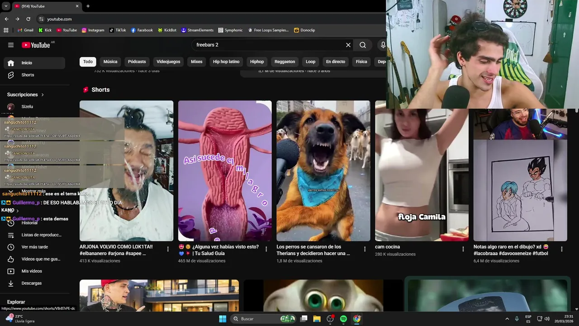Reload the page with the refresh icon
The height and width of the screenshot is (326, 579).
[28, 19]
